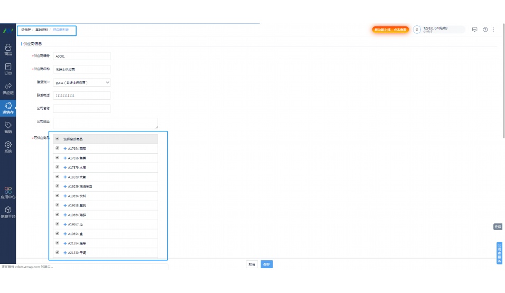Expand the A19664 海鲜 category

pos(65,215)
